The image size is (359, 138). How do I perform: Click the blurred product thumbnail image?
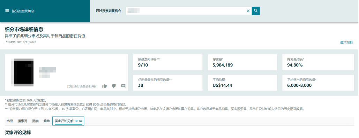coord(24,72)
